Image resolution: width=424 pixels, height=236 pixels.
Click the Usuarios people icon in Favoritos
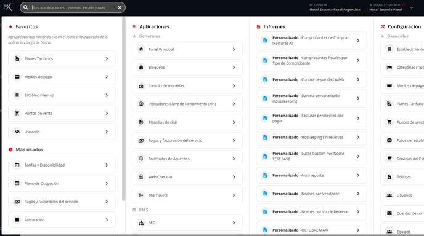click(17, 132)
